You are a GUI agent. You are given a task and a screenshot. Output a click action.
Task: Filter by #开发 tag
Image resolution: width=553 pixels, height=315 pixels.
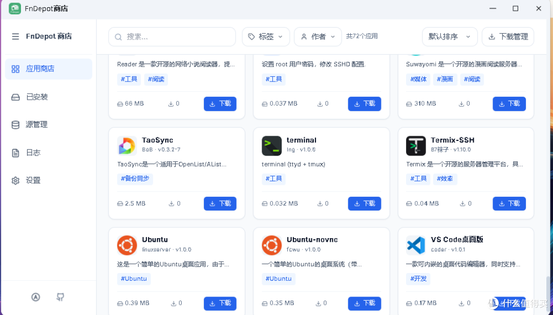(418, 279)
